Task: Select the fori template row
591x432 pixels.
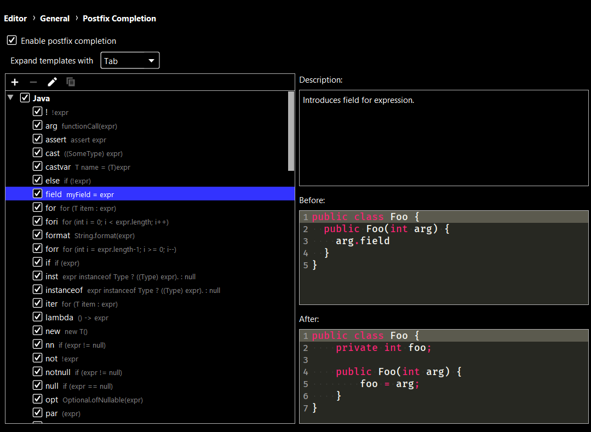Action: [53, 222]
